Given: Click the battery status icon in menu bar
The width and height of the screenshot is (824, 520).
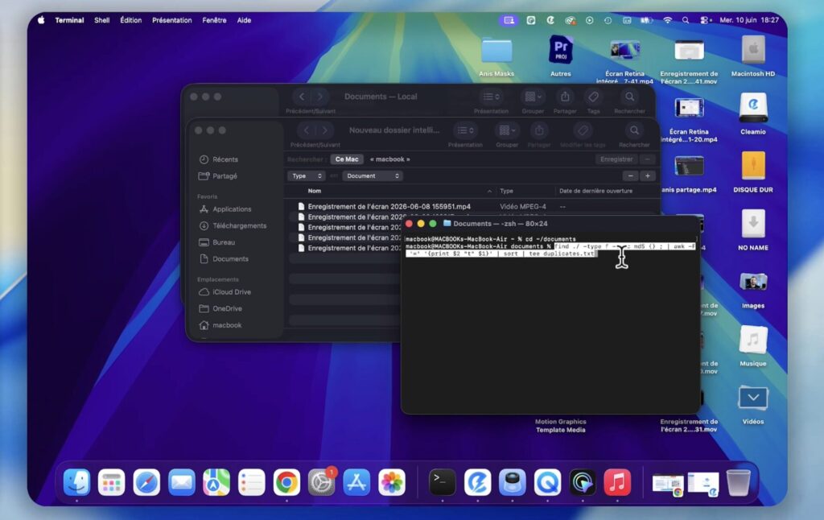Looking at the screenshot, I should (x=646, y=20).
